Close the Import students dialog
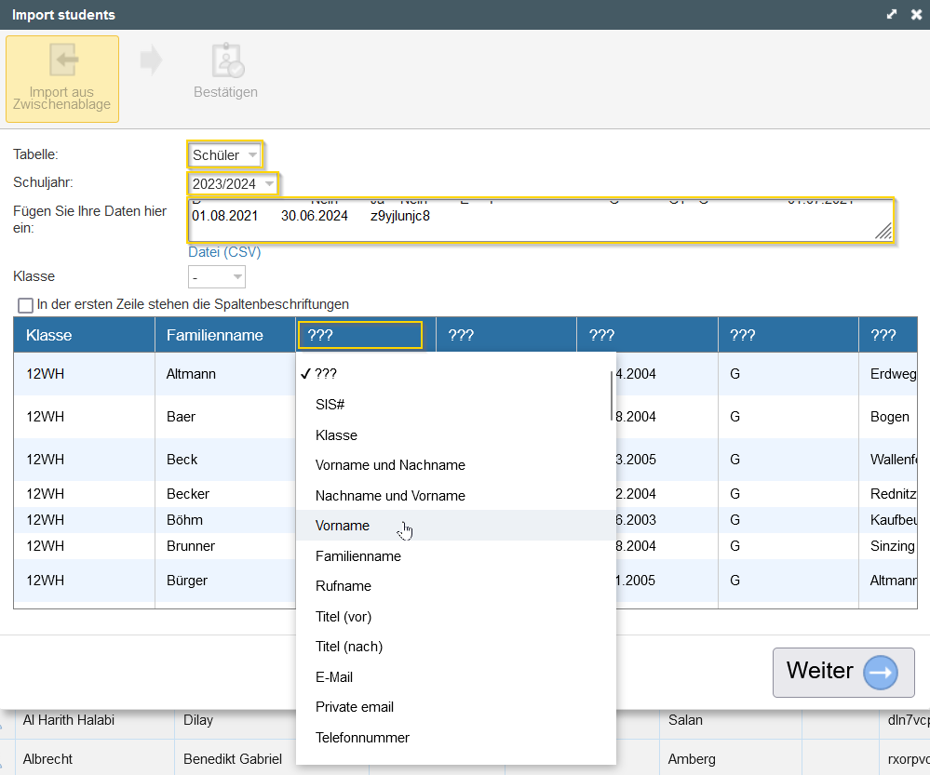The image size is (930, 775). click(x=916, y=15)
